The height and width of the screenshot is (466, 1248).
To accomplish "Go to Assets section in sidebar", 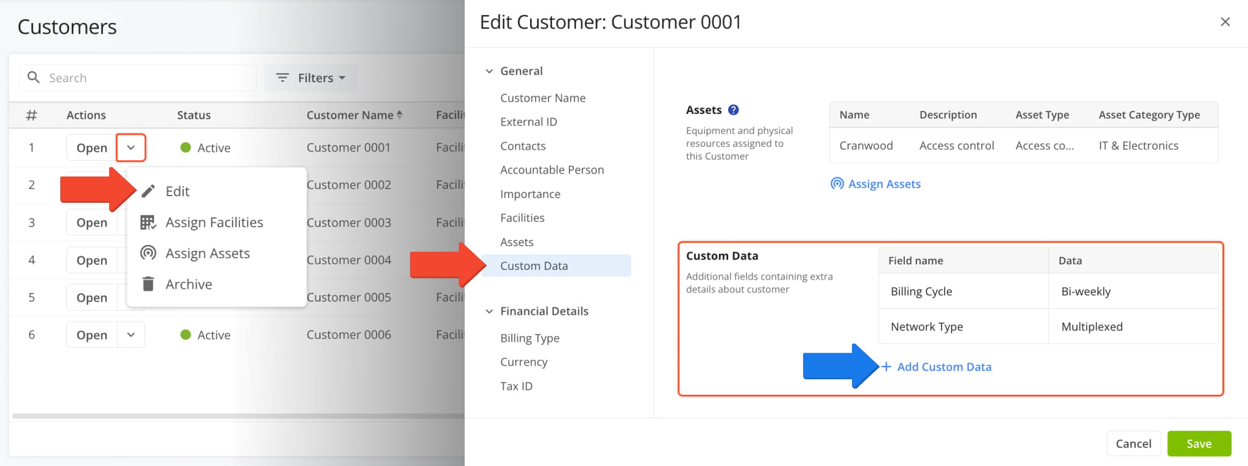I will (x=517, y=242).
